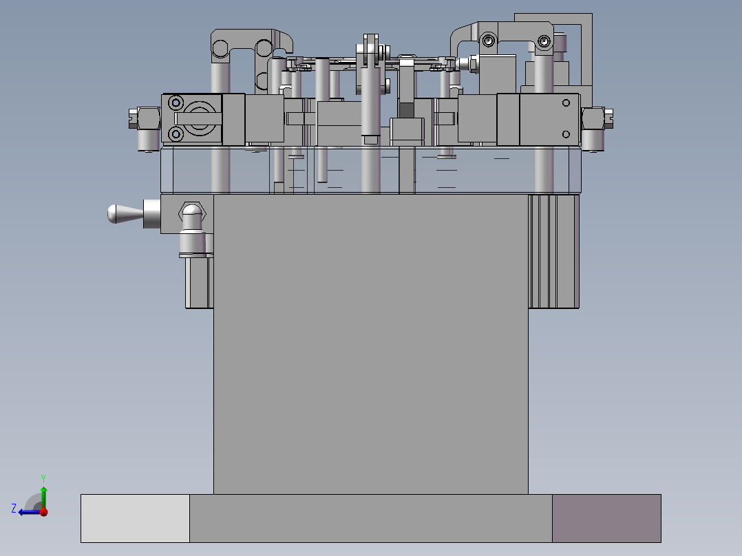Select the right block with two small holes
The image size is (742, 556).
[549, 119]
